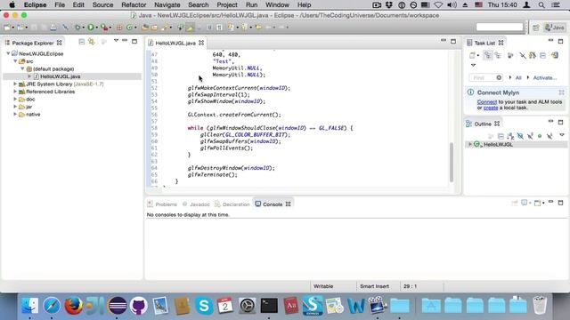This screenshot has height=320, width=570.
Task: Open the Outline view menu triangle
Action: [x=562, y=135]
